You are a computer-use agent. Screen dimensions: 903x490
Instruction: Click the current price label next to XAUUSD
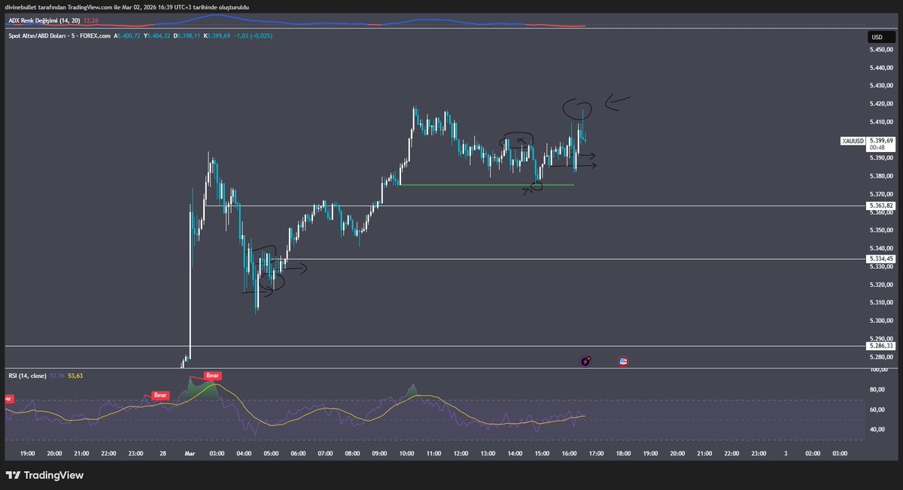880,140
